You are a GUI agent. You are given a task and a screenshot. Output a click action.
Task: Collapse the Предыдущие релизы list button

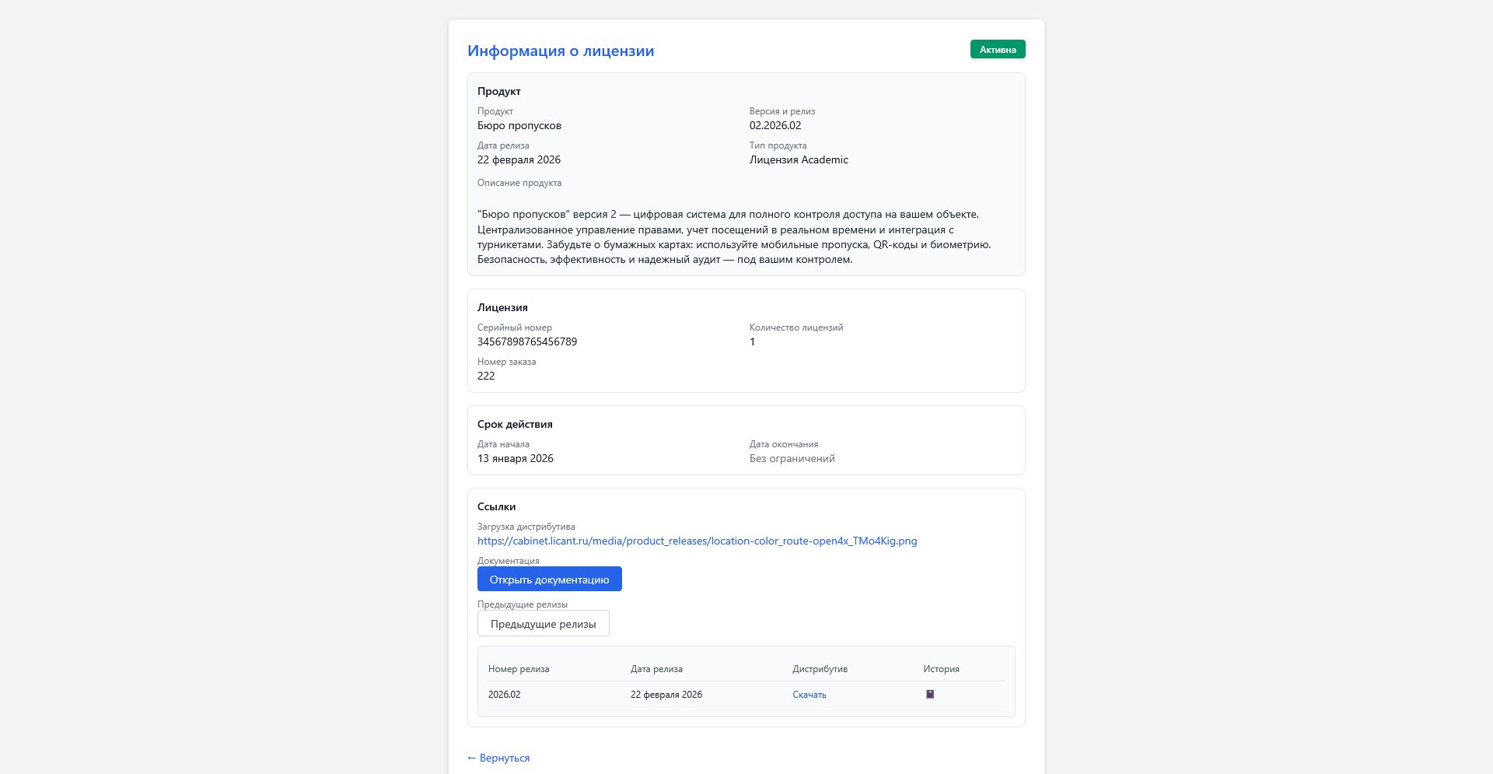click(x=543, y=624)
